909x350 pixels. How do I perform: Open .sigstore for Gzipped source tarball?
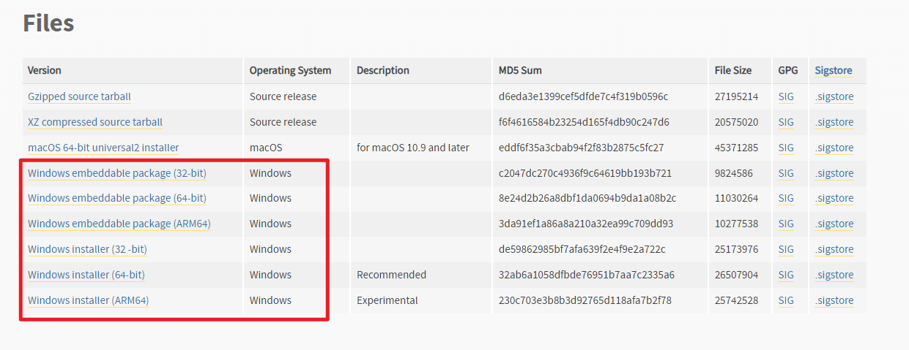[x=834, y=96]
